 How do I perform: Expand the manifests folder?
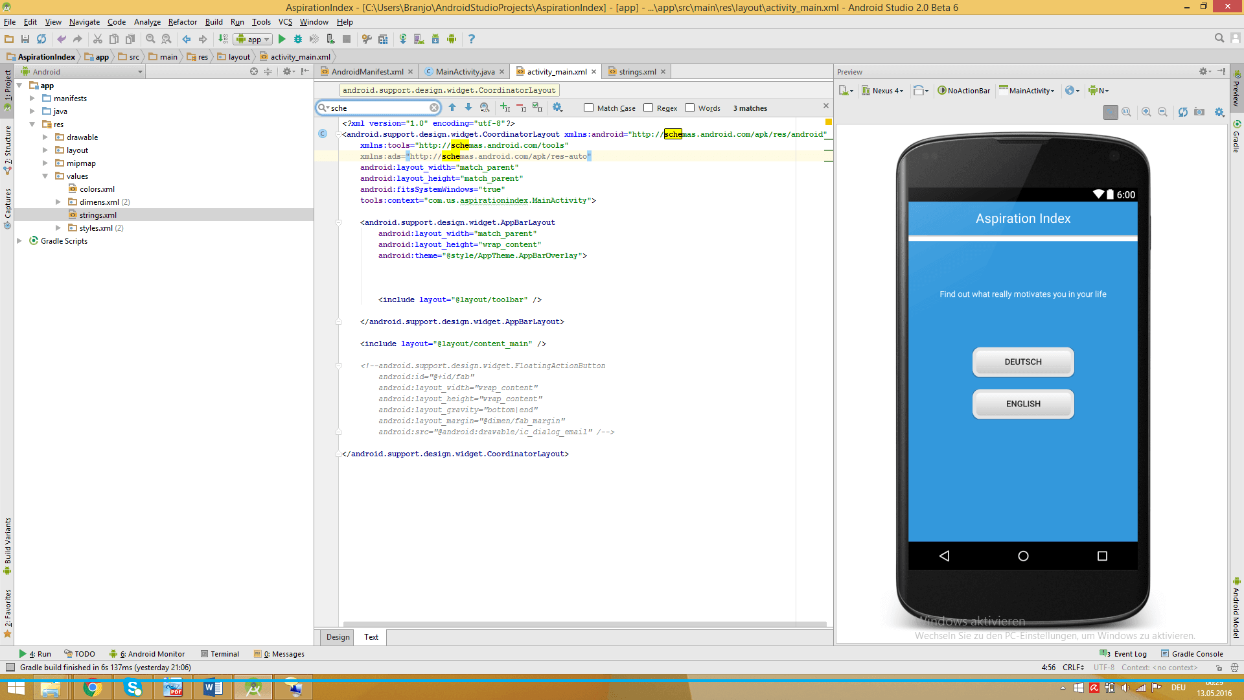point(32,99)
